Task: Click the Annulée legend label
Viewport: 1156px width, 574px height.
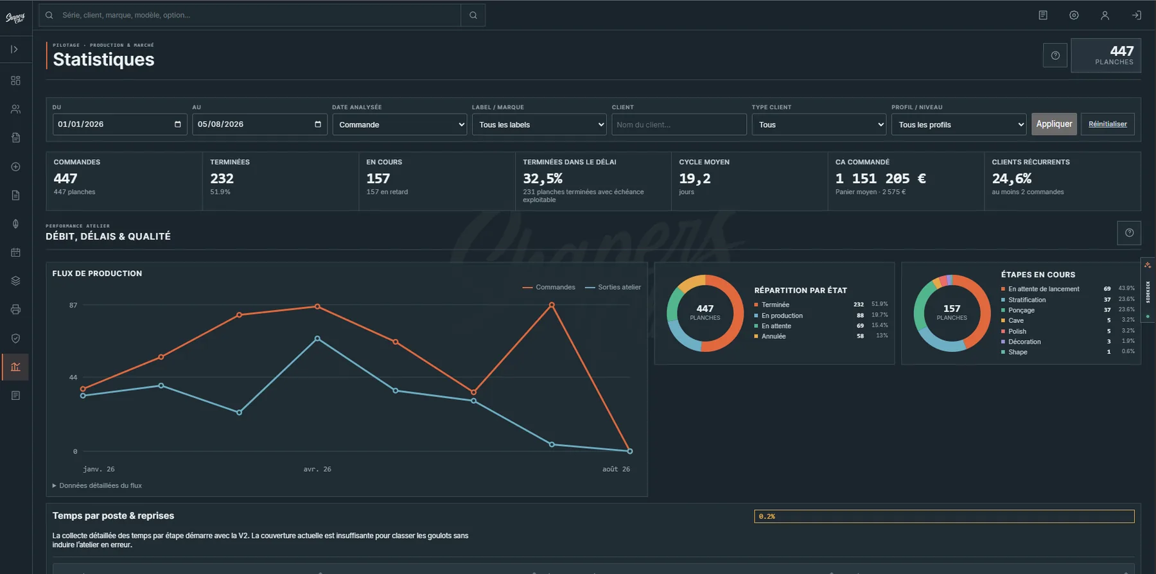Action: point(774,336)
